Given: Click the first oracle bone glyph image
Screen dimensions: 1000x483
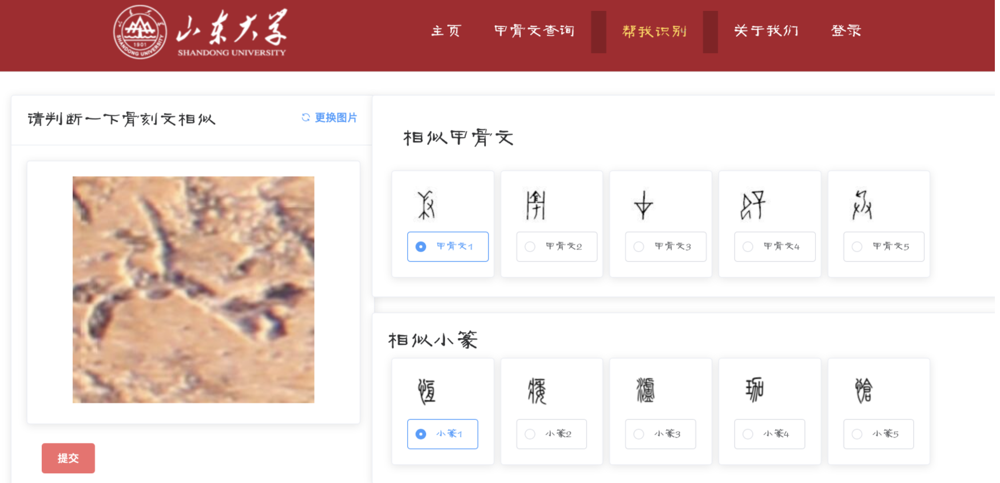Looking at the screenshot, I should [x=426, y=205].
